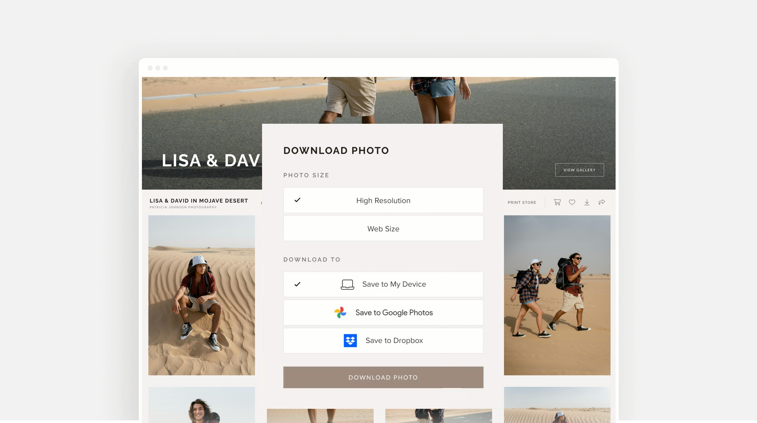
Task: Open the Print Store link
Action: pos(521,202)
